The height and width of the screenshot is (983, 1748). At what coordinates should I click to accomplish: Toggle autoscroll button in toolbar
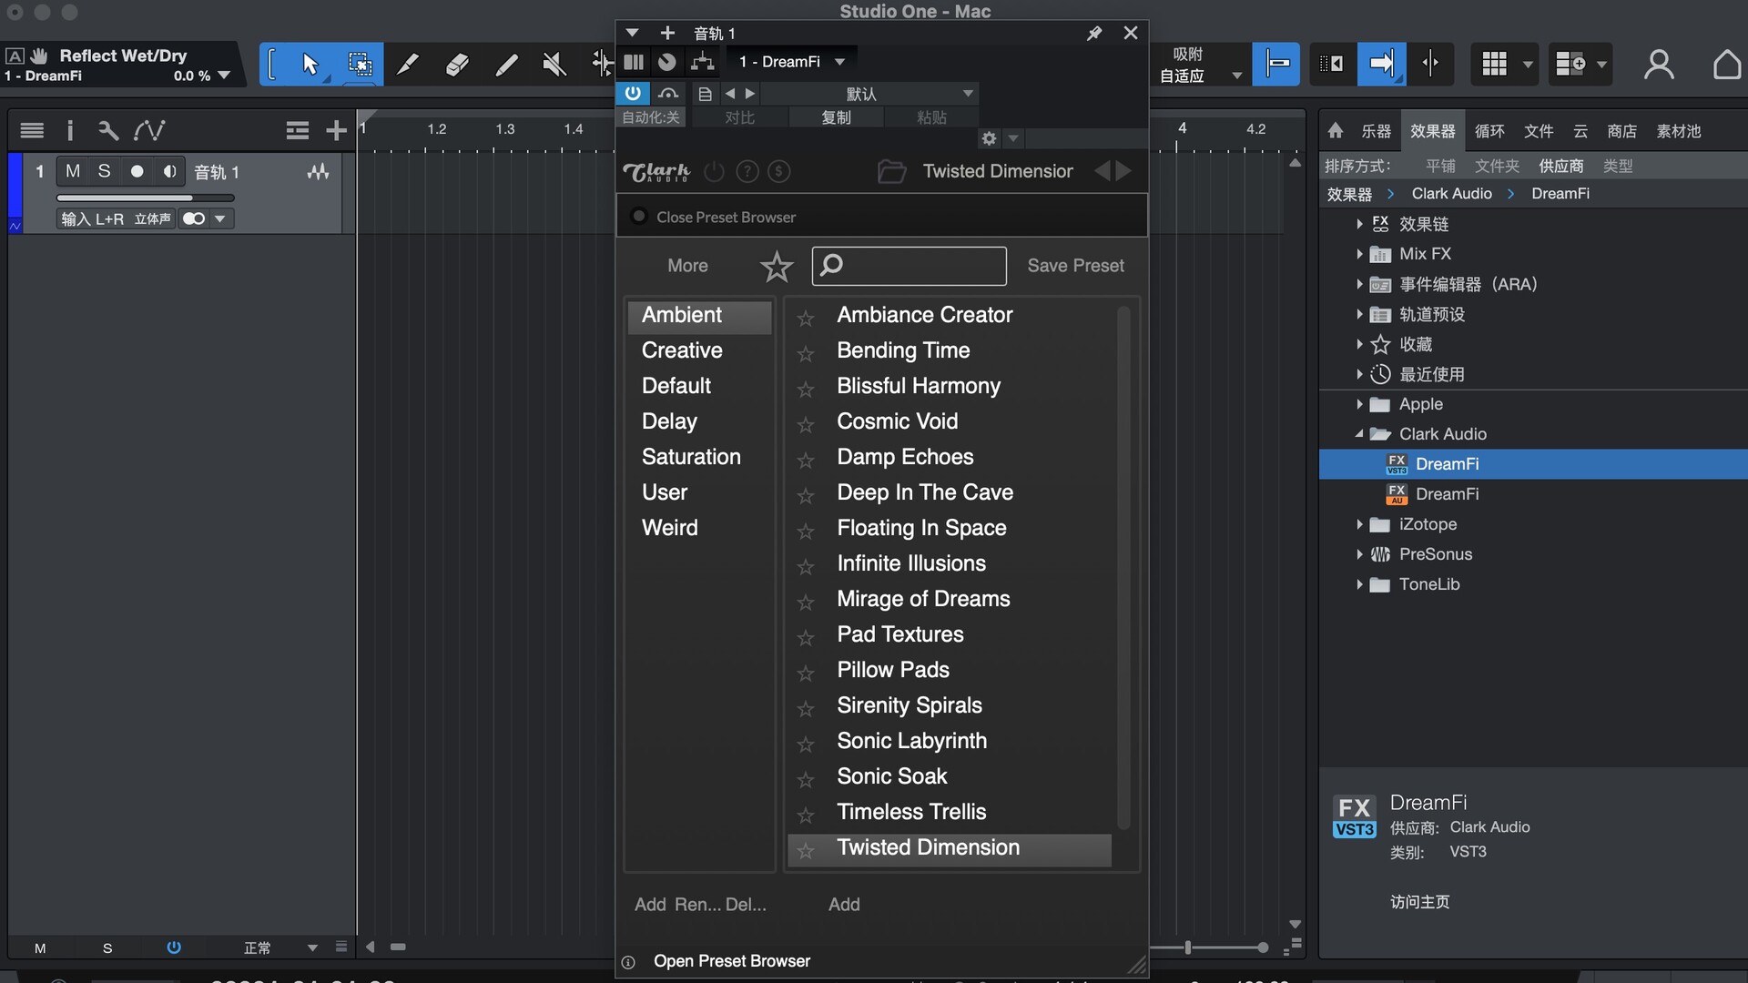click(1381, 64)
